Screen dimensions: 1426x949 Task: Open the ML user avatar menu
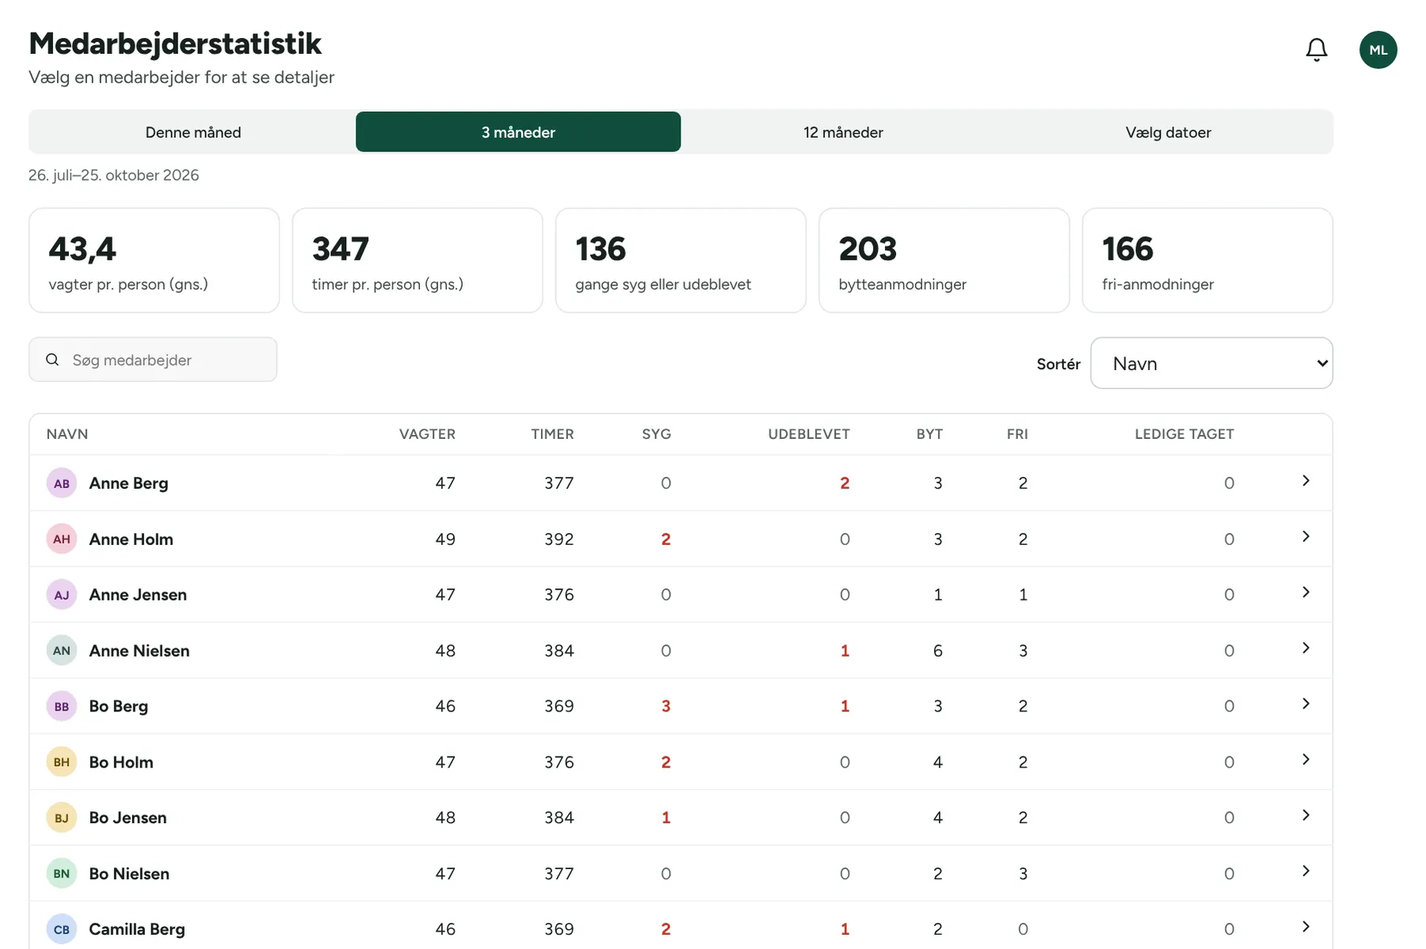(x=1378, y=50)
